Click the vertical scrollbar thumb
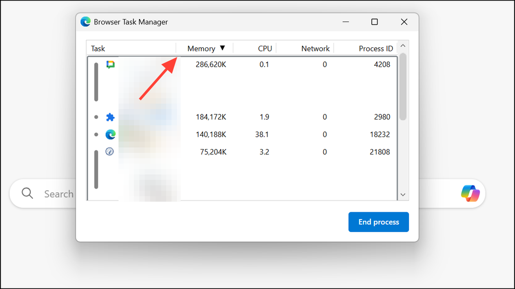This screenshot has height=289, width=515. click(403, 85)
